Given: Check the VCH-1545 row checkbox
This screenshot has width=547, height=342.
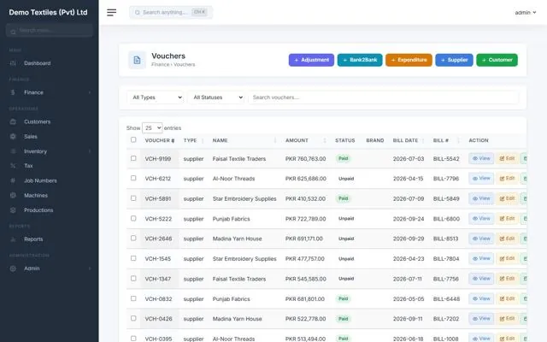Looking at the screenshot, I should (x=133, y=258).
